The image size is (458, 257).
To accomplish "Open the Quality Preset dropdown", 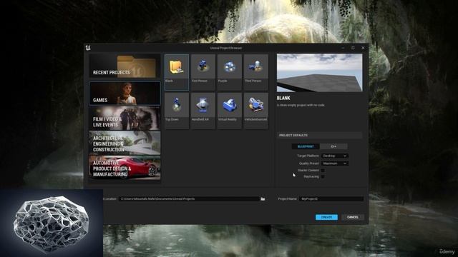I will coord(335,163).
